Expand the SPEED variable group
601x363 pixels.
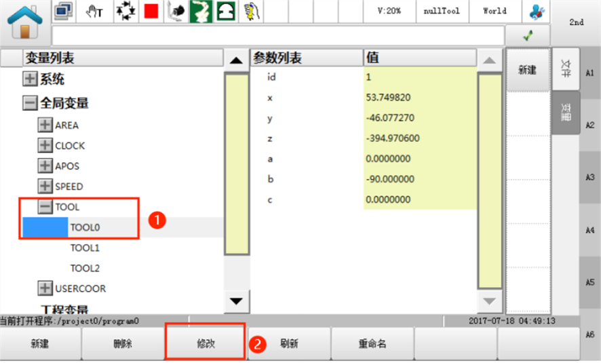point(45,186)
